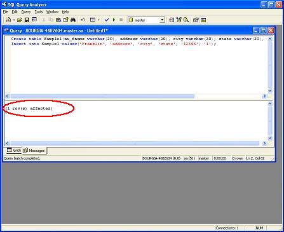The height and width of the screenshot is (232, 284).
Task: Click the editor horizontal scrollbar thumb
Action: (102, 96)
